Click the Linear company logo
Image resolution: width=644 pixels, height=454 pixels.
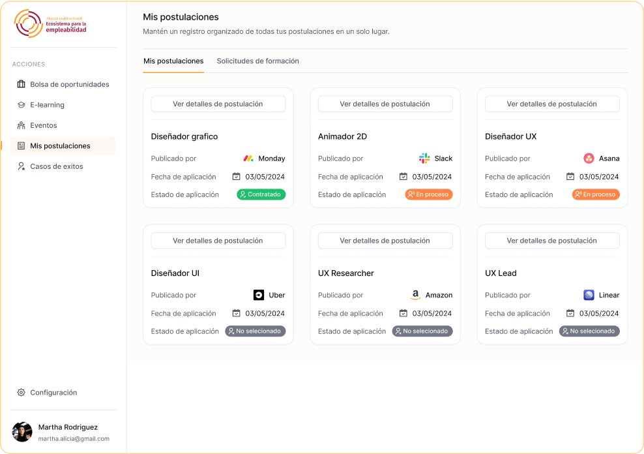coord(589,295)
